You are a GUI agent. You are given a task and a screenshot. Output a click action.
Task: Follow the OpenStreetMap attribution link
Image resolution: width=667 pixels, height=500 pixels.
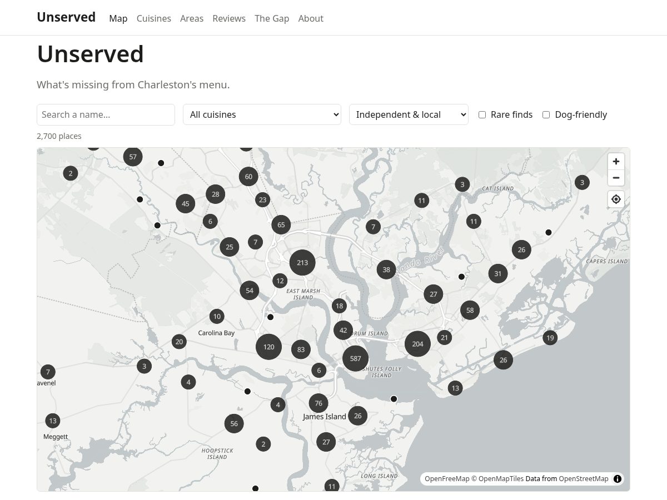pos(584,479)
